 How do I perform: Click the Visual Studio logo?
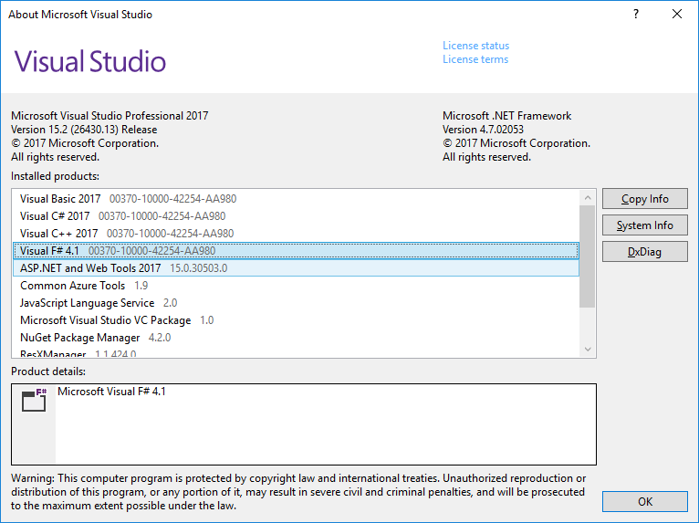coord(90,61)
